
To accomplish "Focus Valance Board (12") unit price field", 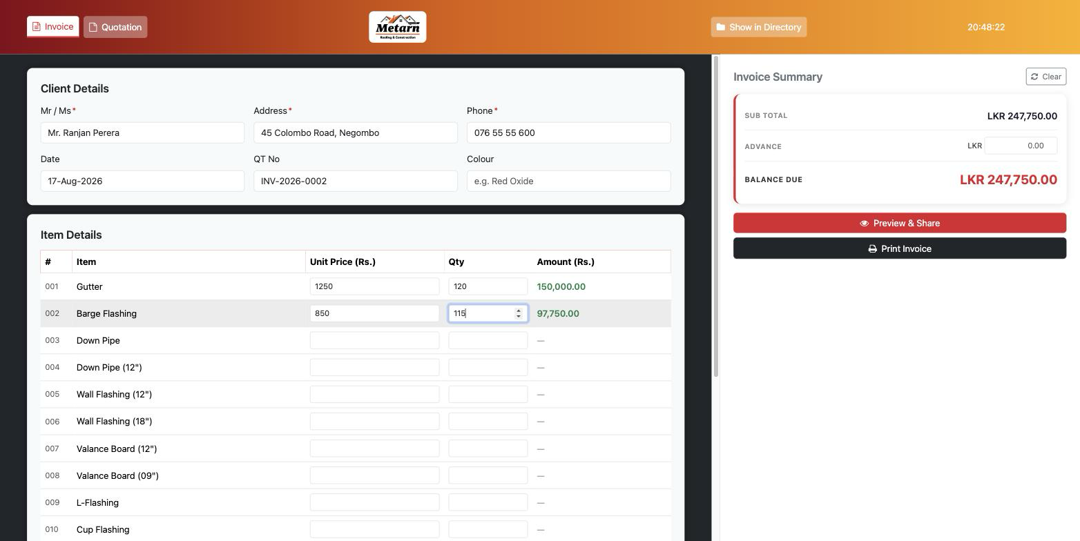I will tap(374, 449).
